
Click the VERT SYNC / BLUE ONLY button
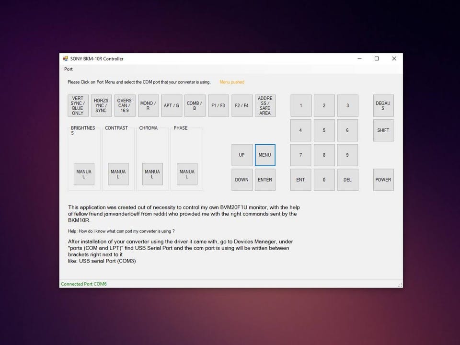78,105
